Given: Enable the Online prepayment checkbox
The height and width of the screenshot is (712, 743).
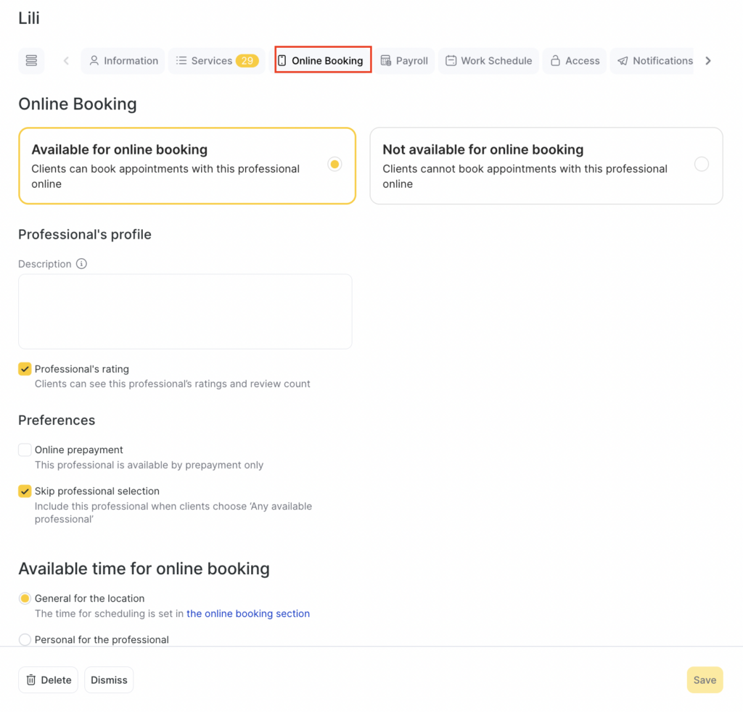Looking at the screenshot, I should (x=25, y=450).
